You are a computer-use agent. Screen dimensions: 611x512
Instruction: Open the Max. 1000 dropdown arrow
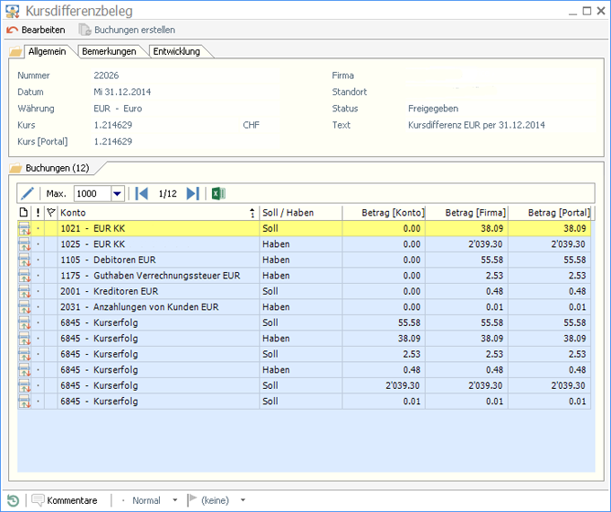(x=118, y=193)
